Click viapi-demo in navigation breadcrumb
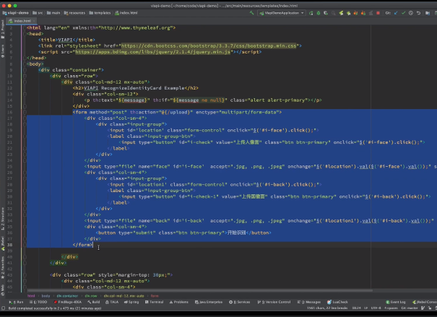437x317 pixels. tap(16, 13)
